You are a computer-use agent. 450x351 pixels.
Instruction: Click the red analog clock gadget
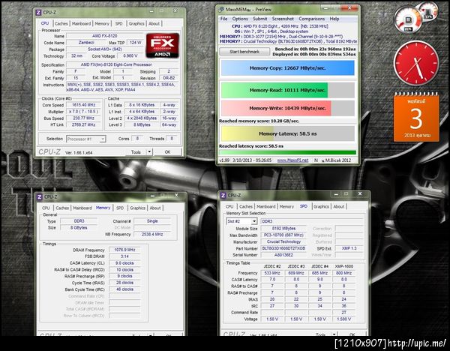pos(416,63)
